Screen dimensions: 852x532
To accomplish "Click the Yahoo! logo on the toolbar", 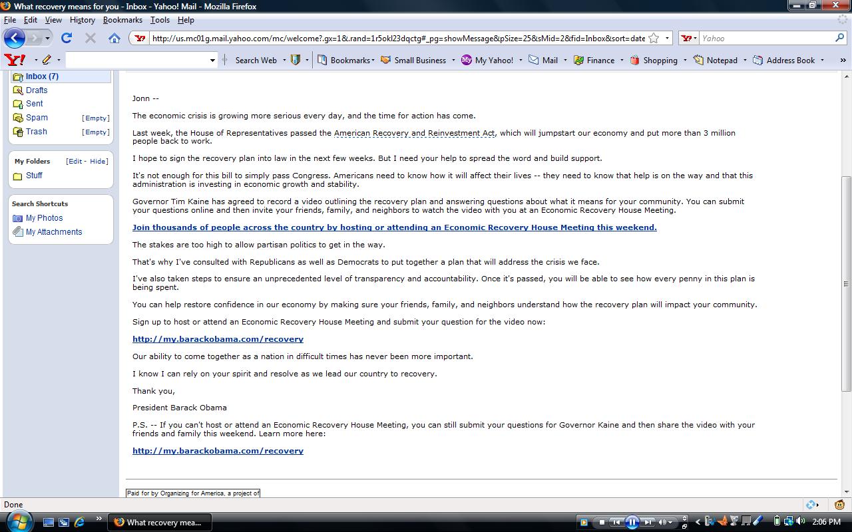I will point(15,60).
